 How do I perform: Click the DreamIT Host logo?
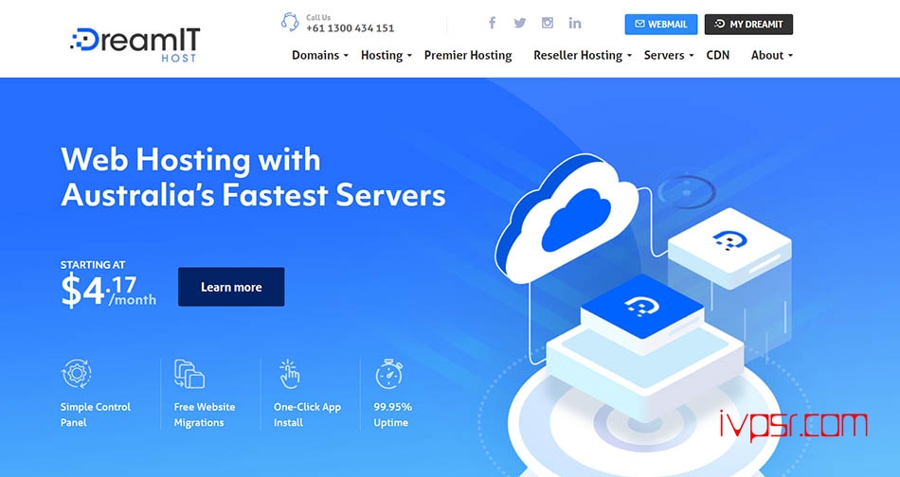[x=135, y=44]
